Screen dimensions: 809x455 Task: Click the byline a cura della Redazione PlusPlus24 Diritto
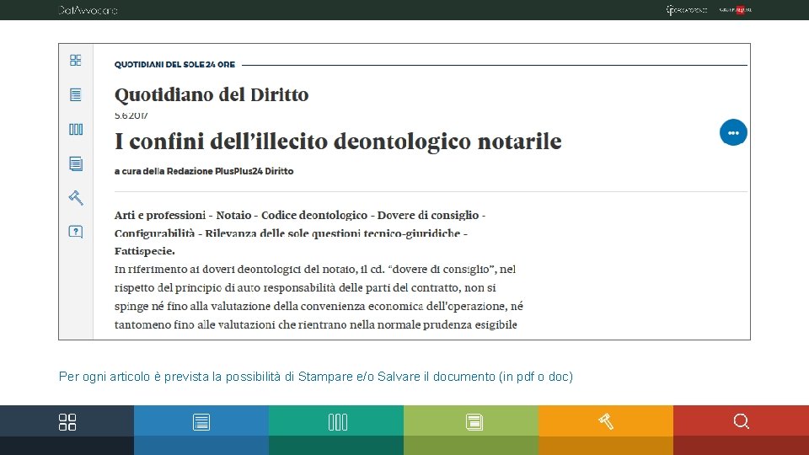point(204,171)
